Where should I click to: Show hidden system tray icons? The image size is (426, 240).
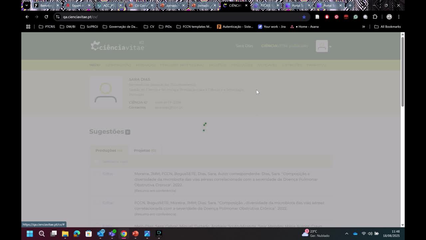click(x=346, y=234)
